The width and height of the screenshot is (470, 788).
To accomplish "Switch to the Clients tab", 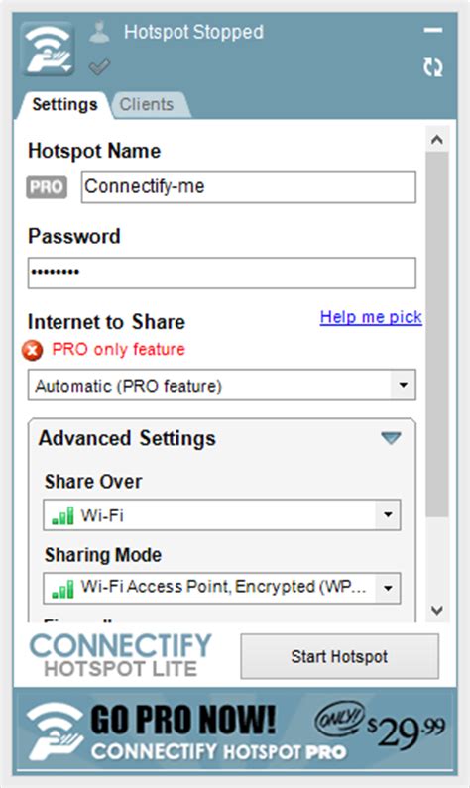I will pyautogui.click(x=148, y=104).
